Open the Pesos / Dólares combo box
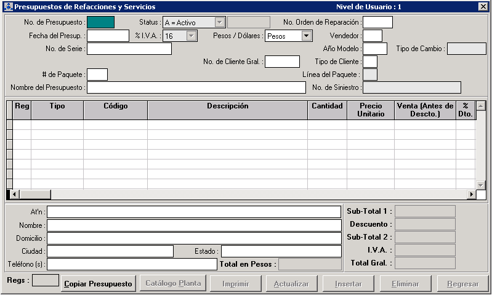492x295 pixels. pos(307,36)
